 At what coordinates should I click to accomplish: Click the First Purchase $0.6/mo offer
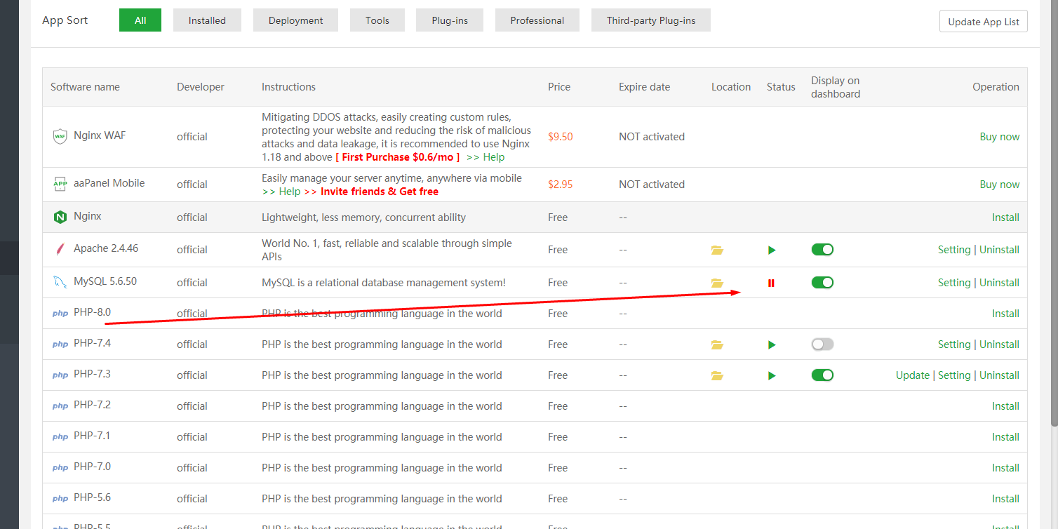coord(398,157)
